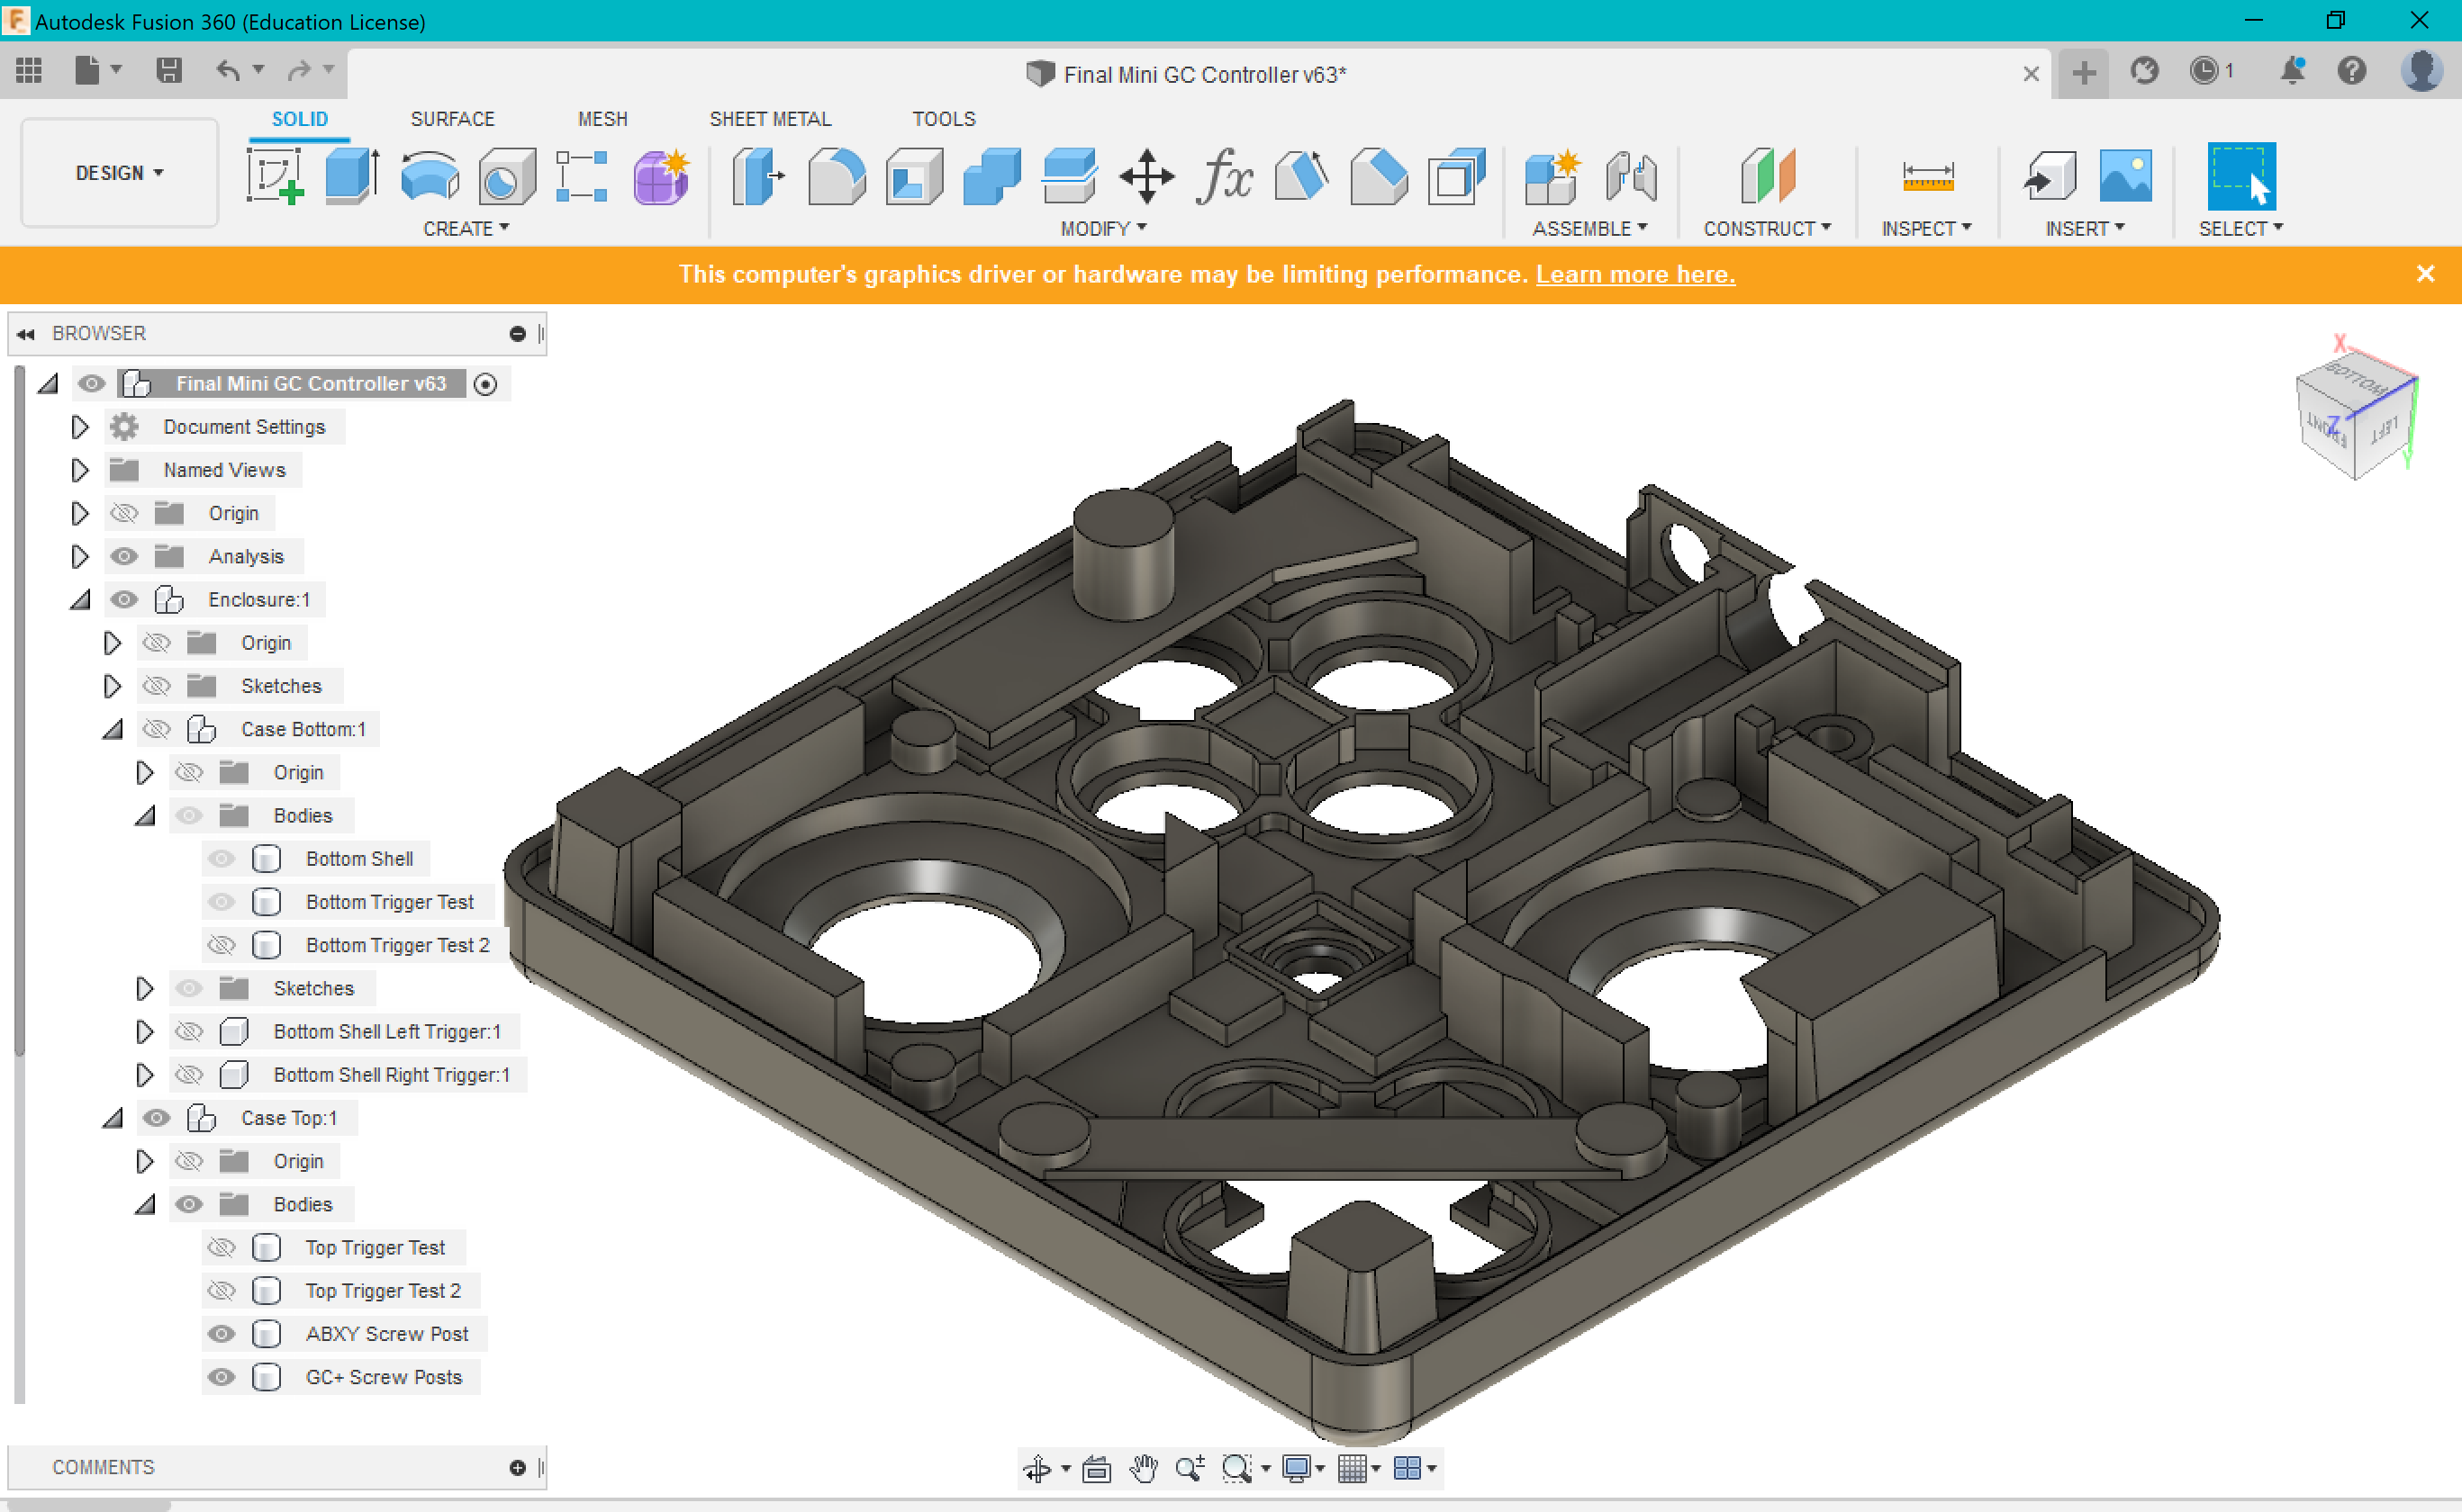Screen dimensions: 2462x1512
Task: Select the Pan tool in viewport toolbar
Action: pyautogui.click(x=1144, y=1468)
